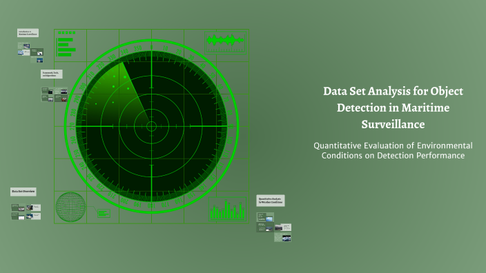Open Weather Conditions slide with stormy wave photo
Screen dimensions: 486x273
(282, 237)
